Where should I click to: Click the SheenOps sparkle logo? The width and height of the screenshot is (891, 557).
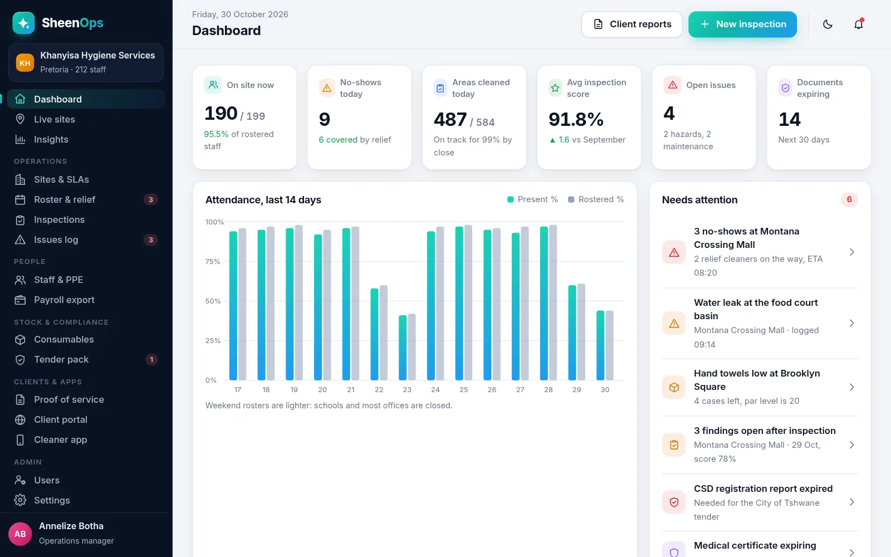coord(23,23)
